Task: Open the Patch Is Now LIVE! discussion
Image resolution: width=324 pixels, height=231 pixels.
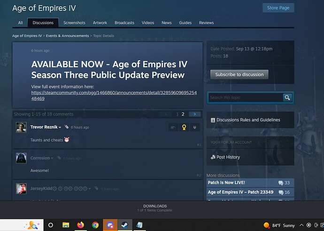Action: click(x=226, y=183)
